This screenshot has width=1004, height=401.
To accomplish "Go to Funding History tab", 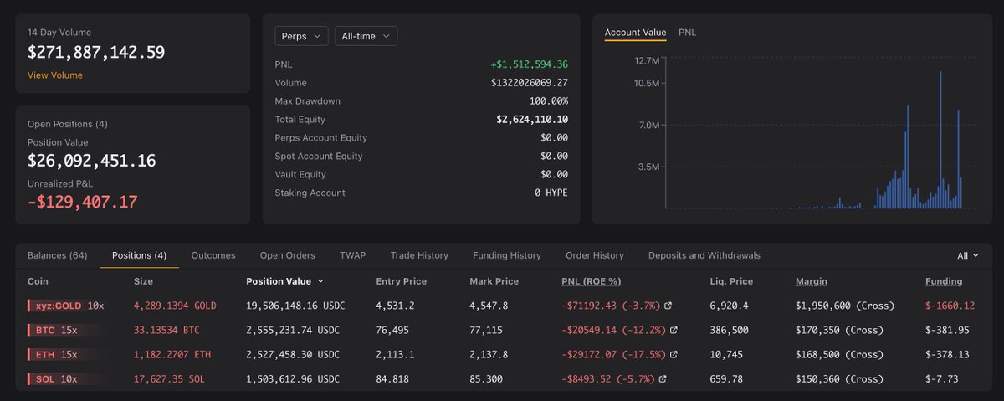I will 507,255.
